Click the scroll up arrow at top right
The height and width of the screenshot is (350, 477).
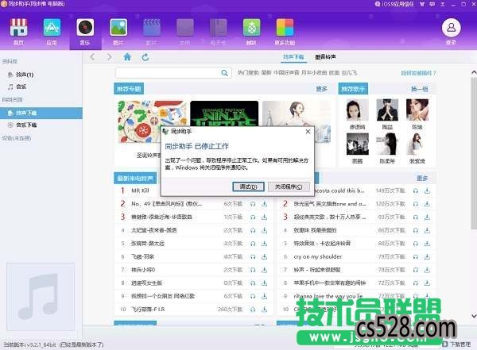(474, 72)
